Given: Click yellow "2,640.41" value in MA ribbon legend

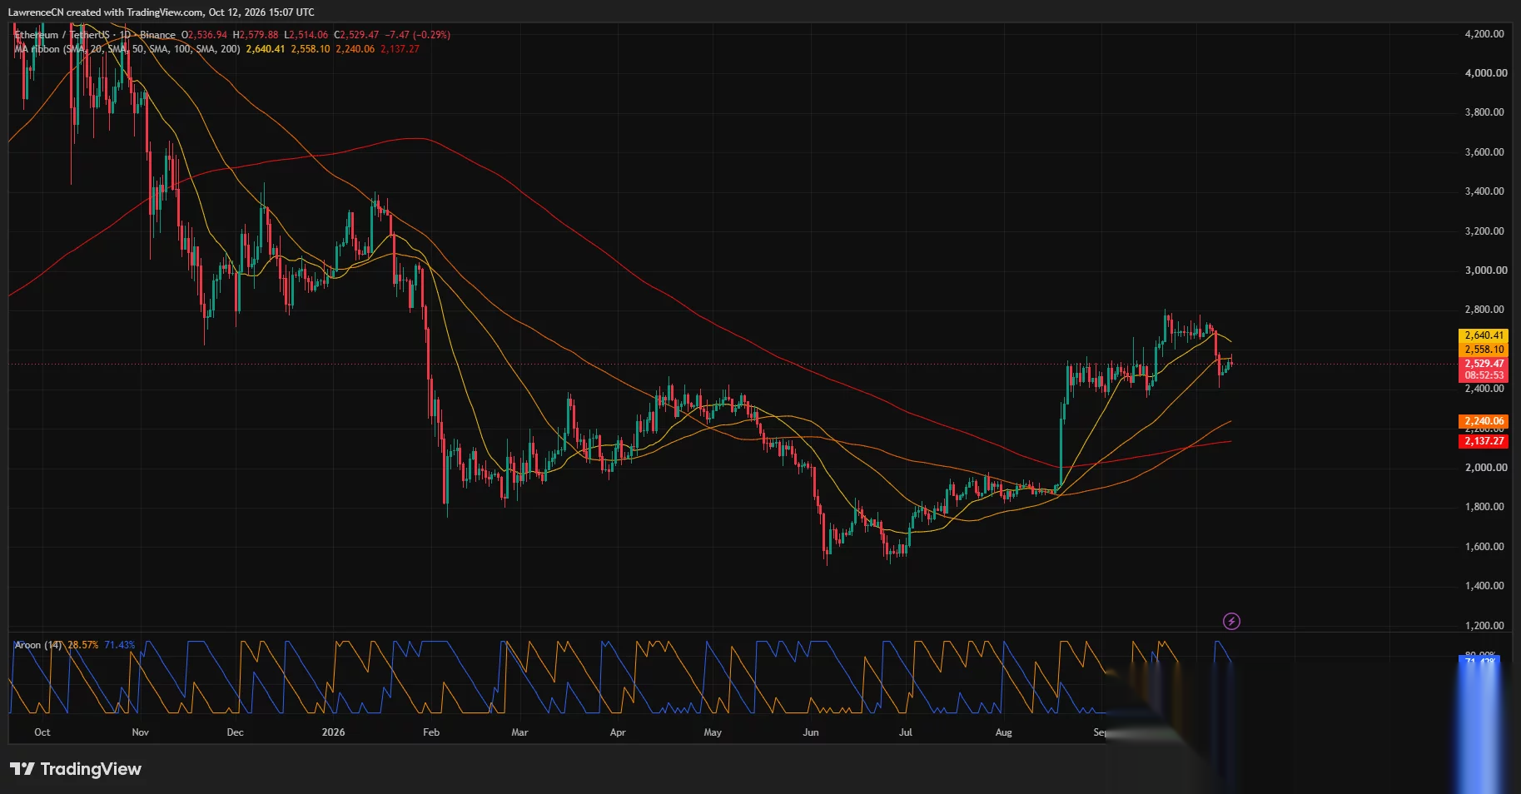Looking at the screenshot, I should click(266, 49).
